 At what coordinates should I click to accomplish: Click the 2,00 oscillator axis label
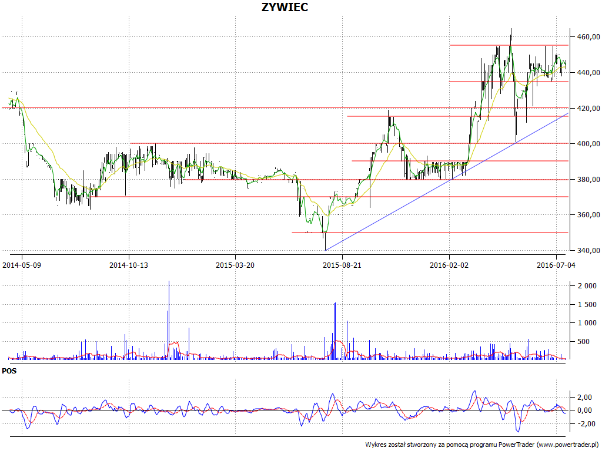(586, 398)
